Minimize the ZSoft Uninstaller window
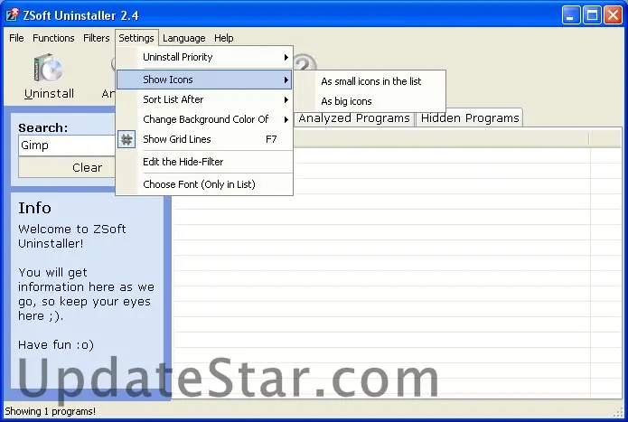Viewport: 628px width, 422px height. pos(570,15)
